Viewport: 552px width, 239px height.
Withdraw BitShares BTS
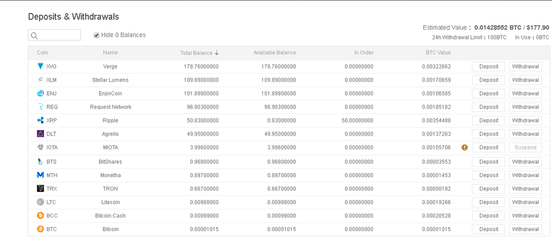click(x=525, y=162)
